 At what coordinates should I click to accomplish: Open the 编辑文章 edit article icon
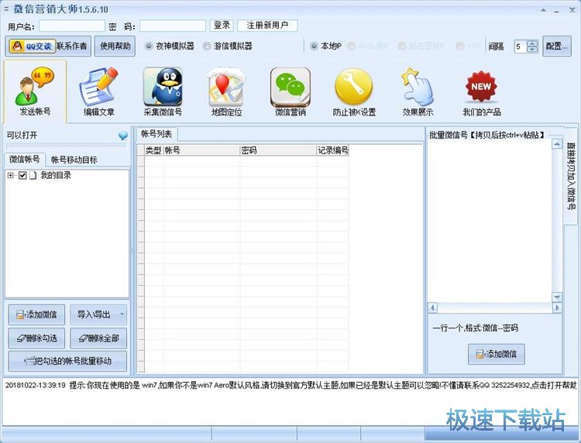click(98, 91)
